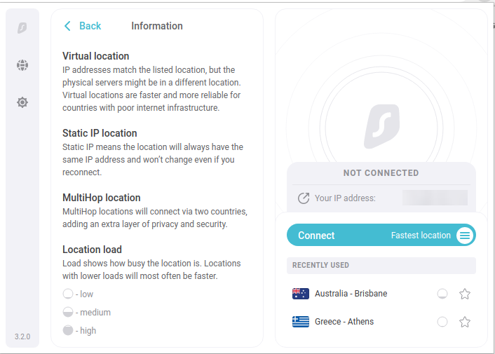Click the Information page title

pyautogui.click(x=157, y=26)
